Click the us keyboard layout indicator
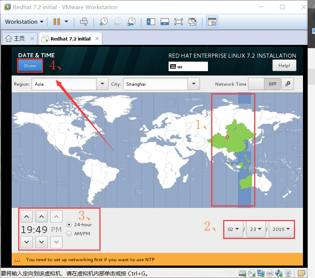This screenshot has width=315, height=278. coord(188,67)
